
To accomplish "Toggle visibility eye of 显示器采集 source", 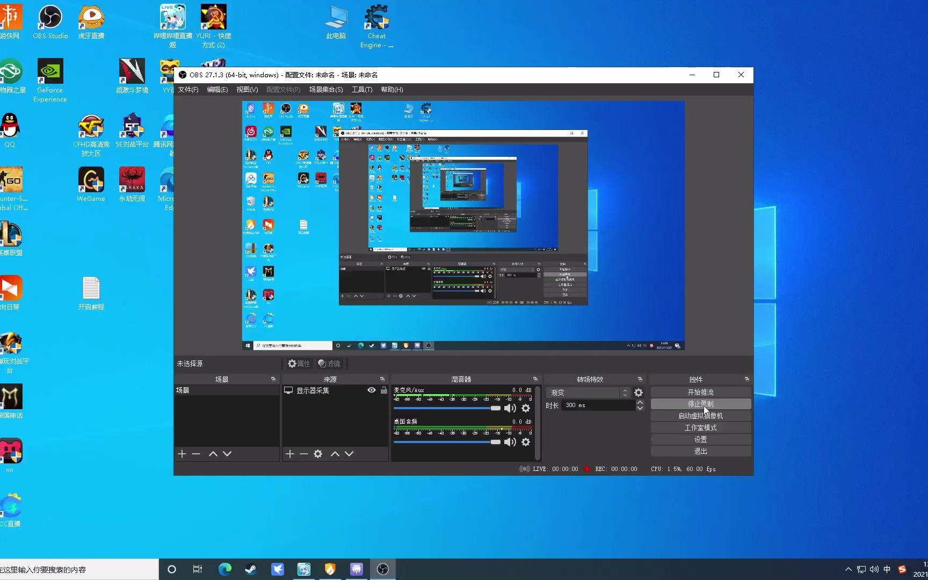I will coord(371,390).
